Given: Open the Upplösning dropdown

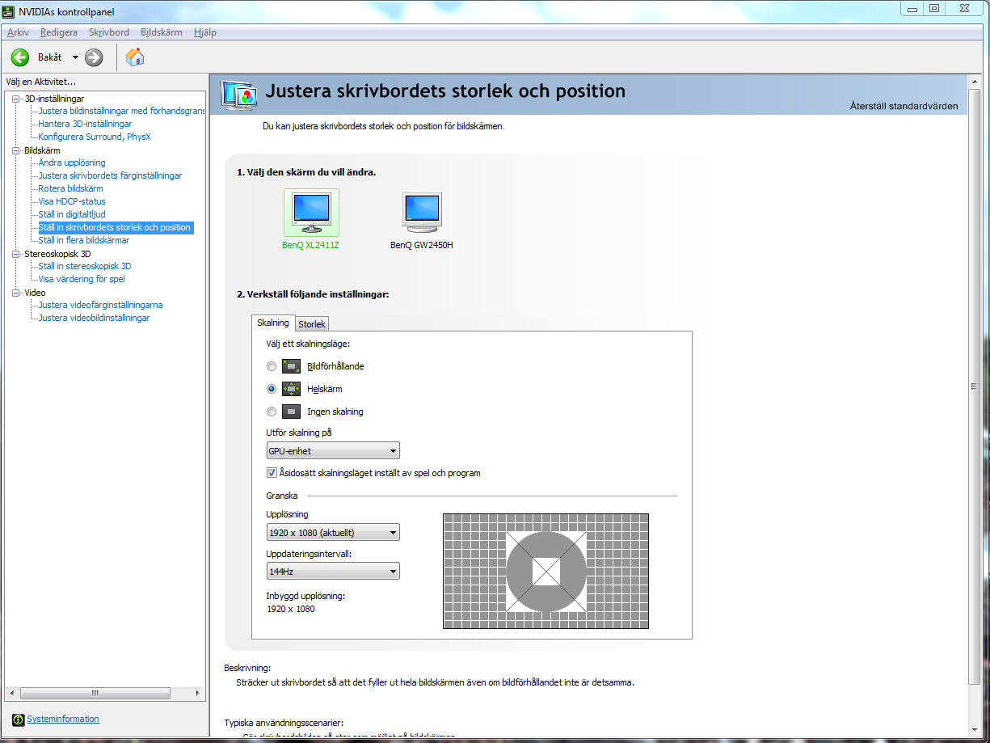Looking at the screenshot, I should [333, 532].
